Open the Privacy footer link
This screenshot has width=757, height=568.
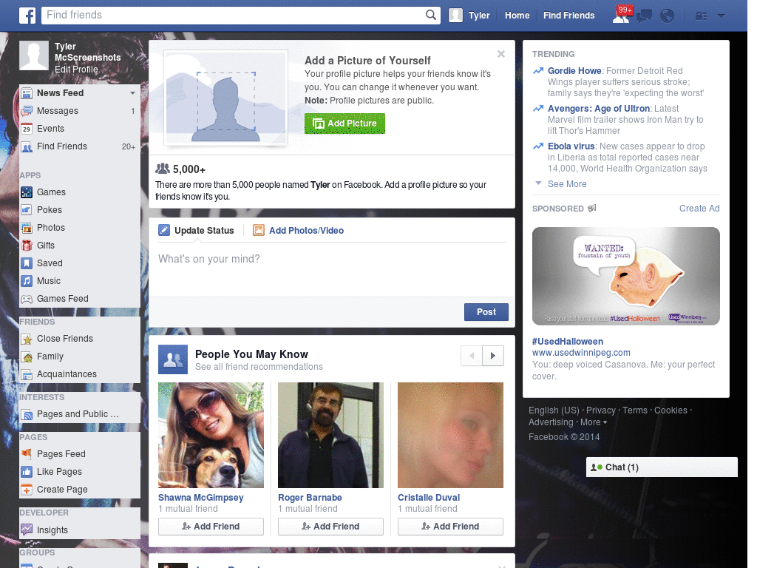pyautogui.click(x=600, y=410)
